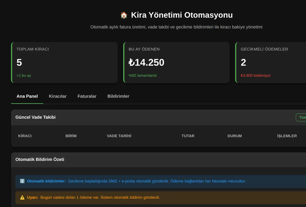Open the Ana Panel tab
Viewport: 306px width, 207px height.
tap(27, 96)
